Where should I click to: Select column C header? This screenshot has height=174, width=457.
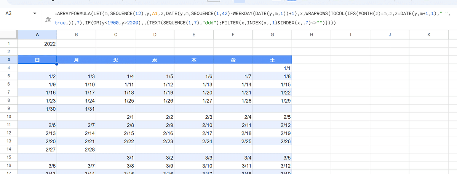pyautogui.click(x=115, y=34)
